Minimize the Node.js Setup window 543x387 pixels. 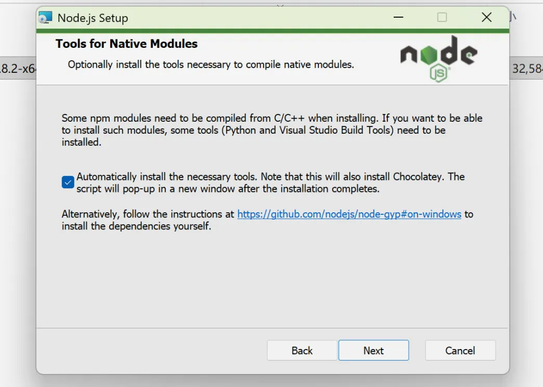(x=398, y=18)
